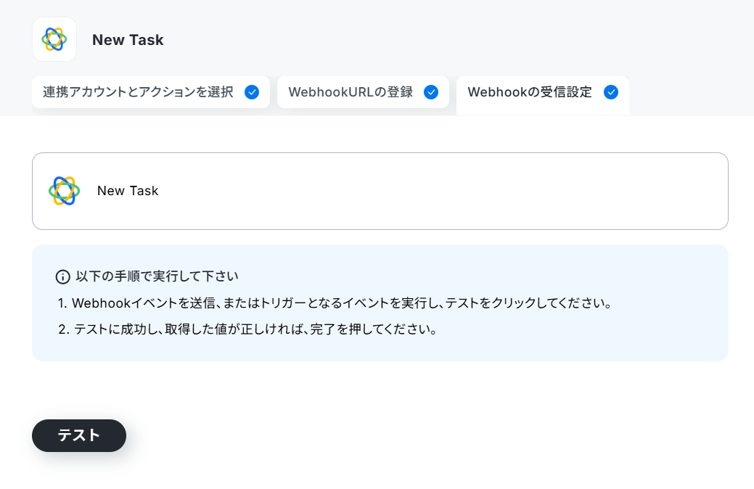The width and height of the screenshot is (754, 489).
Task: Select the Webhookの受信設定 tab
Action: pyautogui.click(x=542, y=95)
